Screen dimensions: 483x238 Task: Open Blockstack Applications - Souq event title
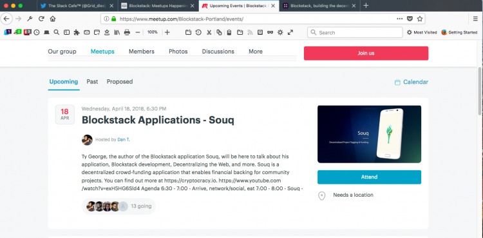coord(158,120)
